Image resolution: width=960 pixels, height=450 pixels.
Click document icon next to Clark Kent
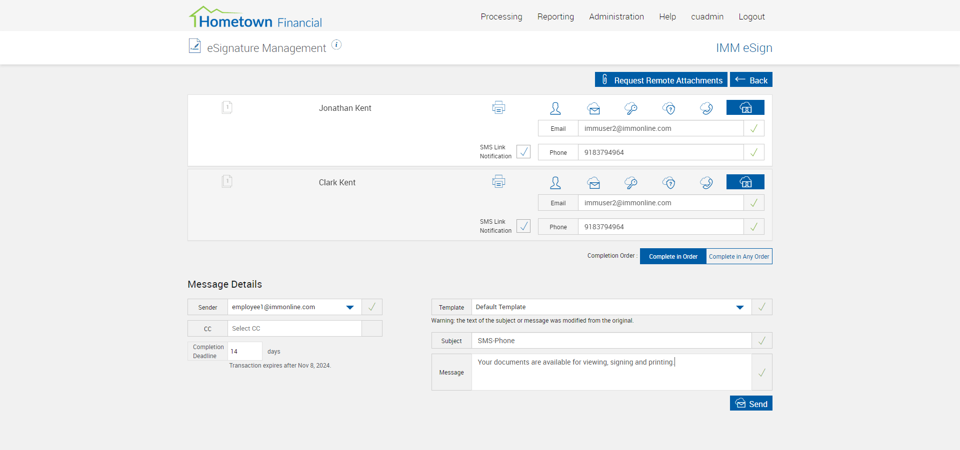click(x=227, y=181)
